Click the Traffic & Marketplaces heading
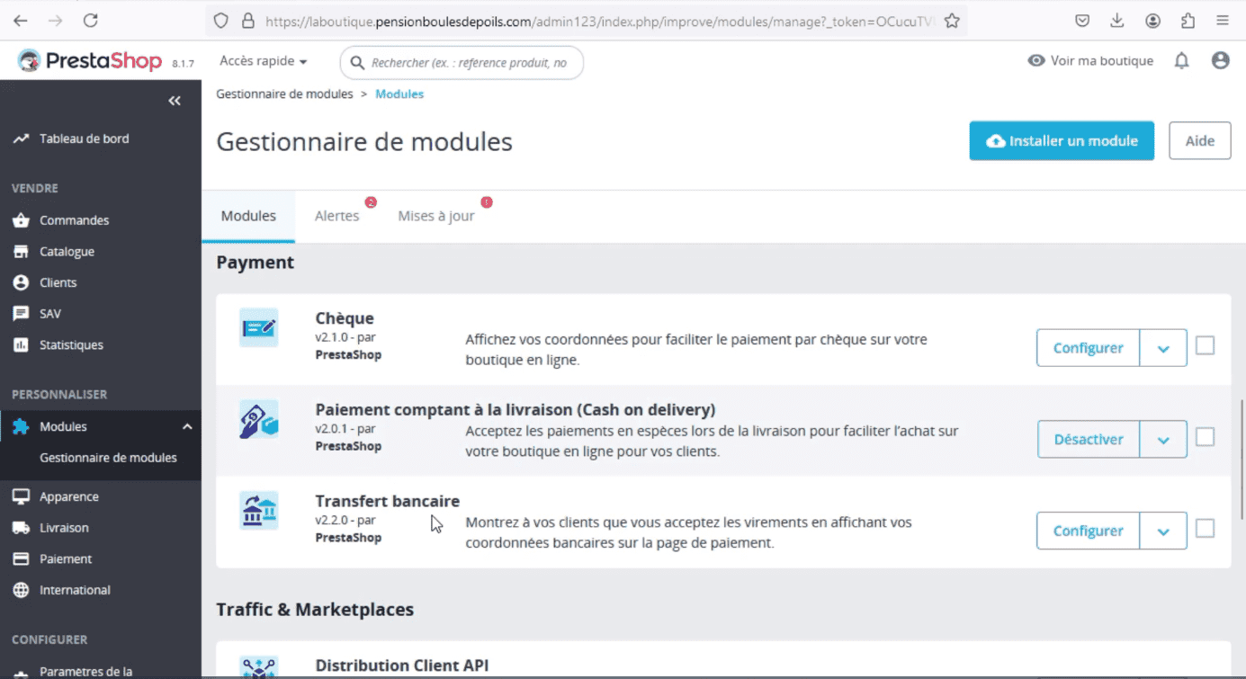 (315, 610)
